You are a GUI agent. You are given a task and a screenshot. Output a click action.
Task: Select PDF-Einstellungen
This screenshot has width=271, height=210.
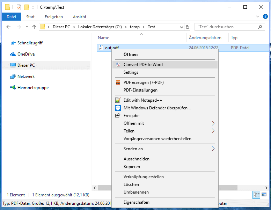coord(165,90)
